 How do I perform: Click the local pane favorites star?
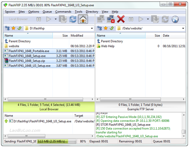(x=13, y=28)
